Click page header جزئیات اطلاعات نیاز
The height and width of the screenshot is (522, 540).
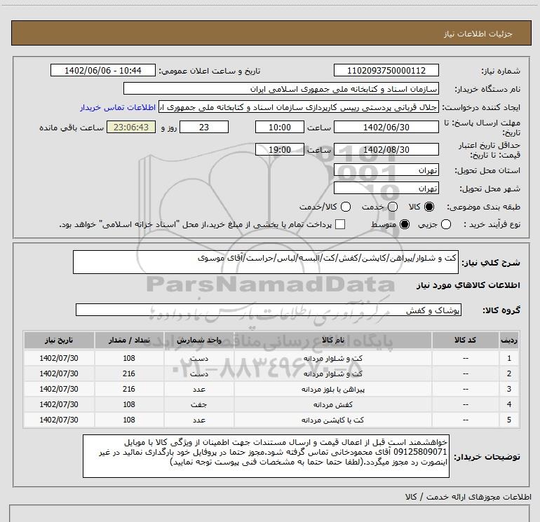click(478, 34)
